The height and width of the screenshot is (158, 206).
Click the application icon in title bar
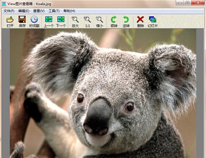[x=4, y=4]
